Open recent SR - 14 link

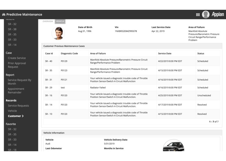point(12,45)
